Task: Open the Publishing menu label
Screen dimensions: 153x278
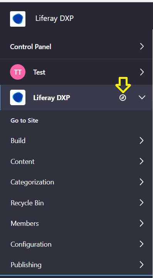Action: point(26,265)
